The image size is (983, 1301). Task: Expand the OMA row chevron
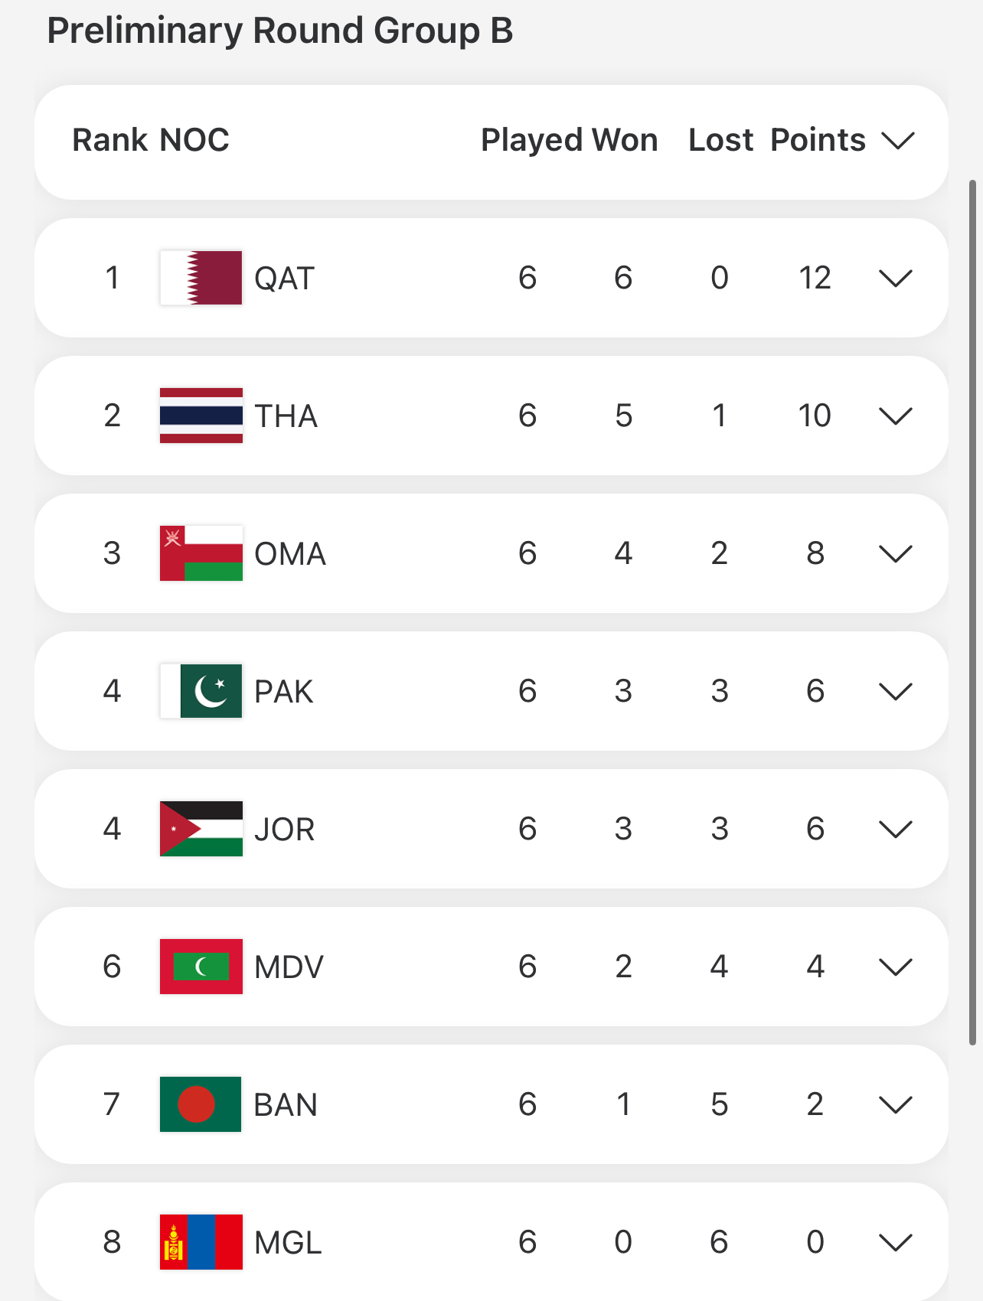pyautogui.click(x=895, y=554)
